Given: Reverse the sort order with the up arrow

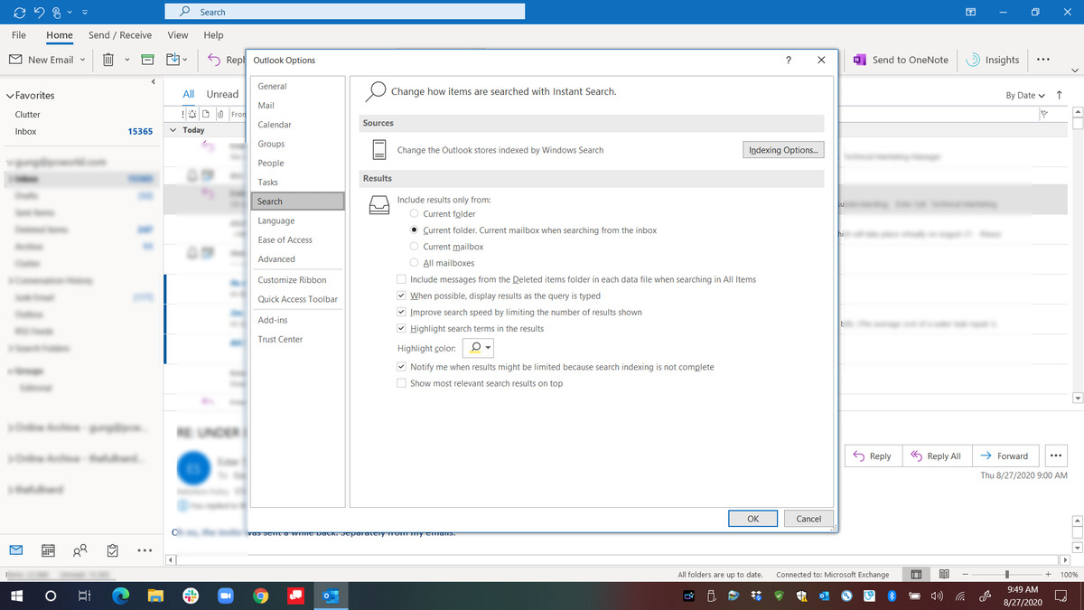Looking at the screenshot, I should pyautogui.click(x=1059, y=95).
